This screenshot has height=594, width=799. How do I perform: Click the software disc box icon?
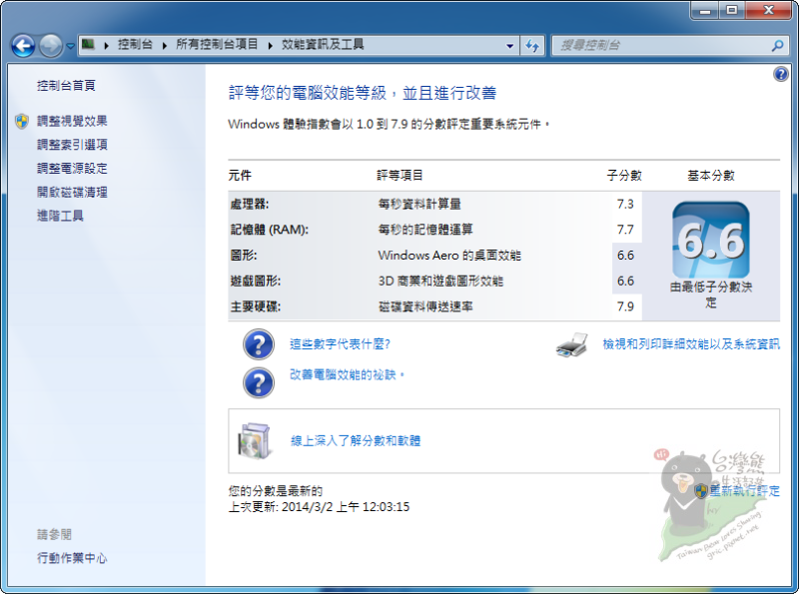point(254,441)
